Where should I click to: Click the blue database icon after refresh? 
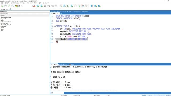[x=72, y=6]
